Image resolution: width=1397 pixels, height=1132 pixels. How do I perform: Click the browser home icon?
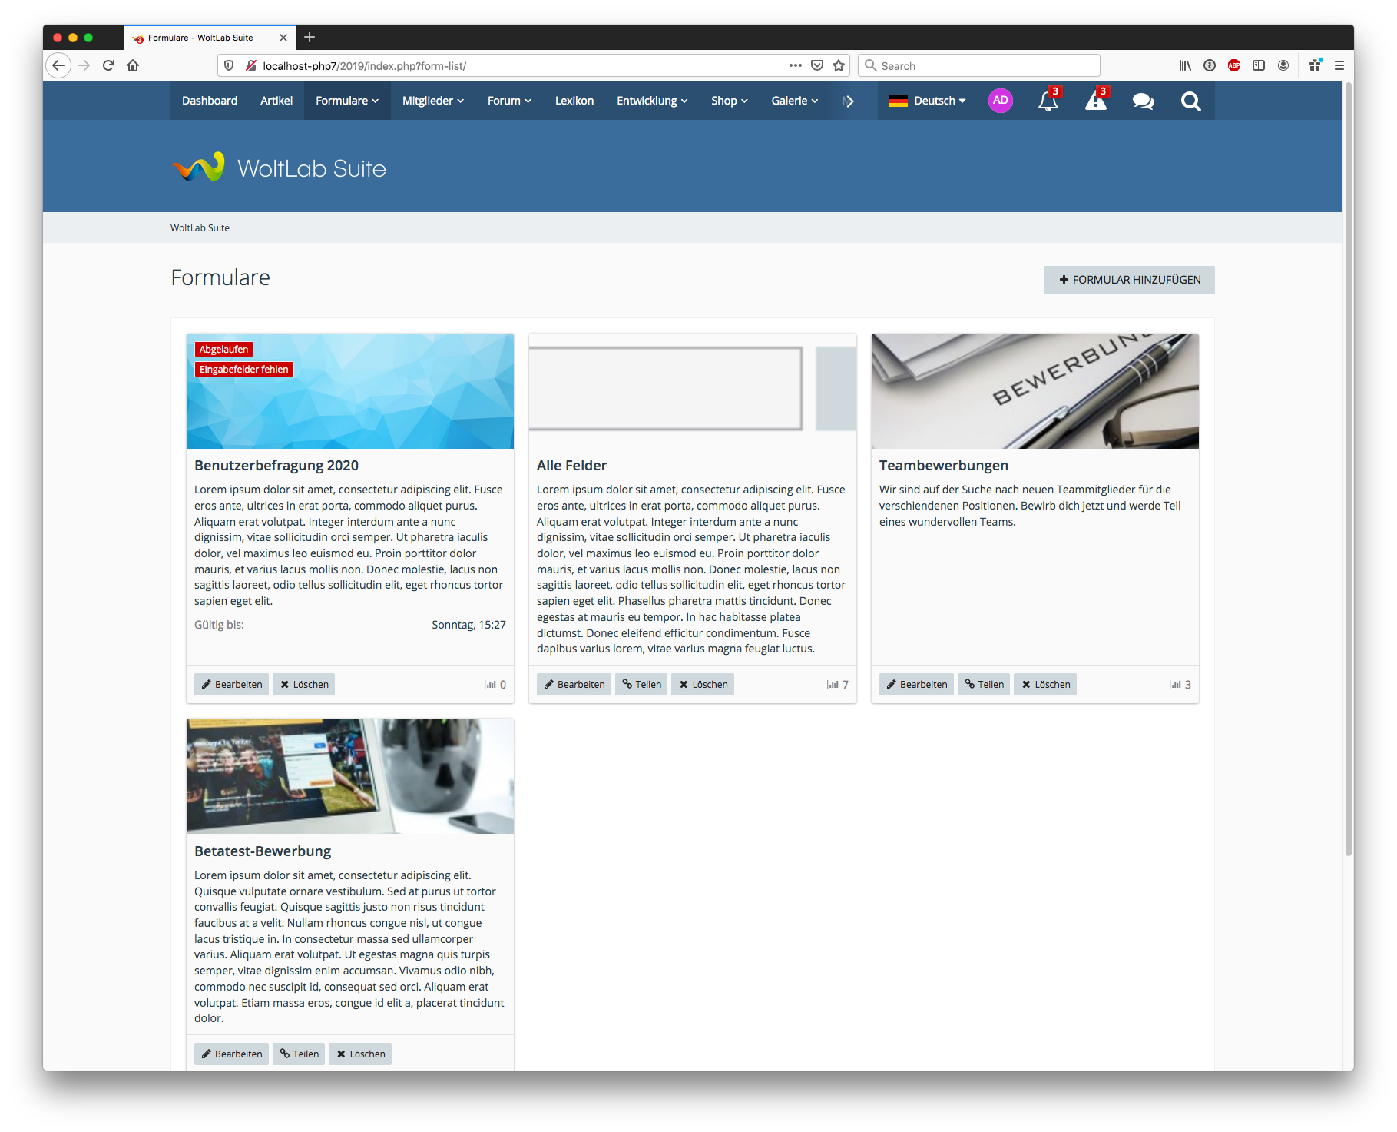pyautogui.click(x=133, y=66)
